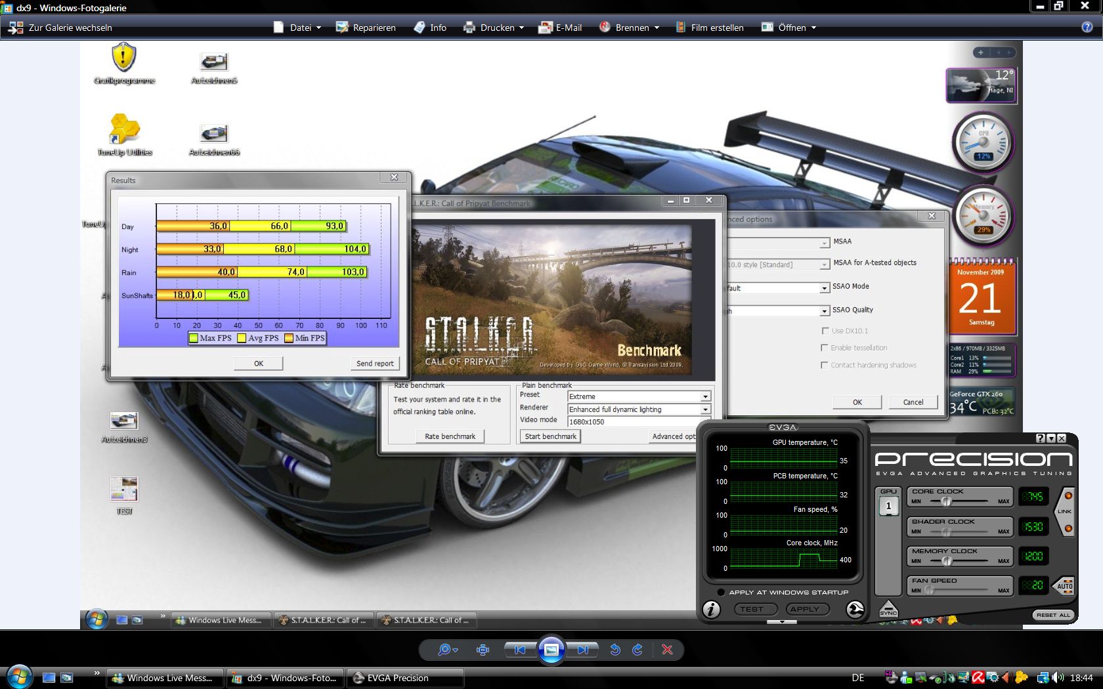This screenshot has height=689, width=1103.
Task: Switch to Windows Live Messenger in the bottom taskbar
Action: (x=164, y=678)
